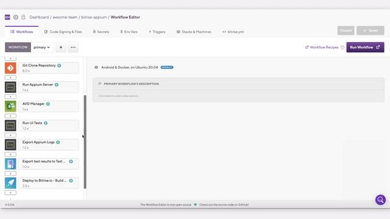Click the steps list vertical scrollbar
The height and width of the screenshot is (219, 390).
[x=85, y=142]
